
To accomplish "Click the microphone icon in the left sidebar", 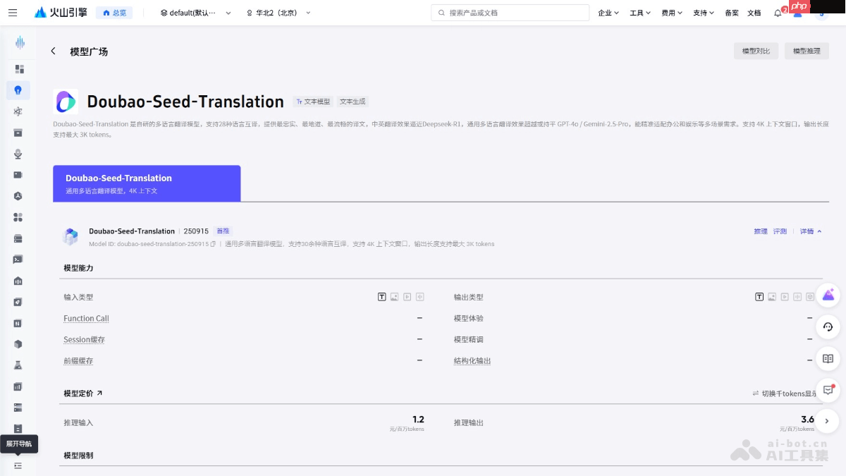I will pos(20,154).
